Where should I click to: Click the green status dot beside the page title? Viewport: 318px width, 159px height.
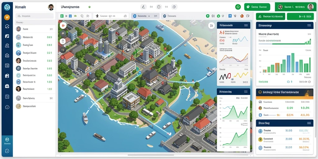point(89,7)
